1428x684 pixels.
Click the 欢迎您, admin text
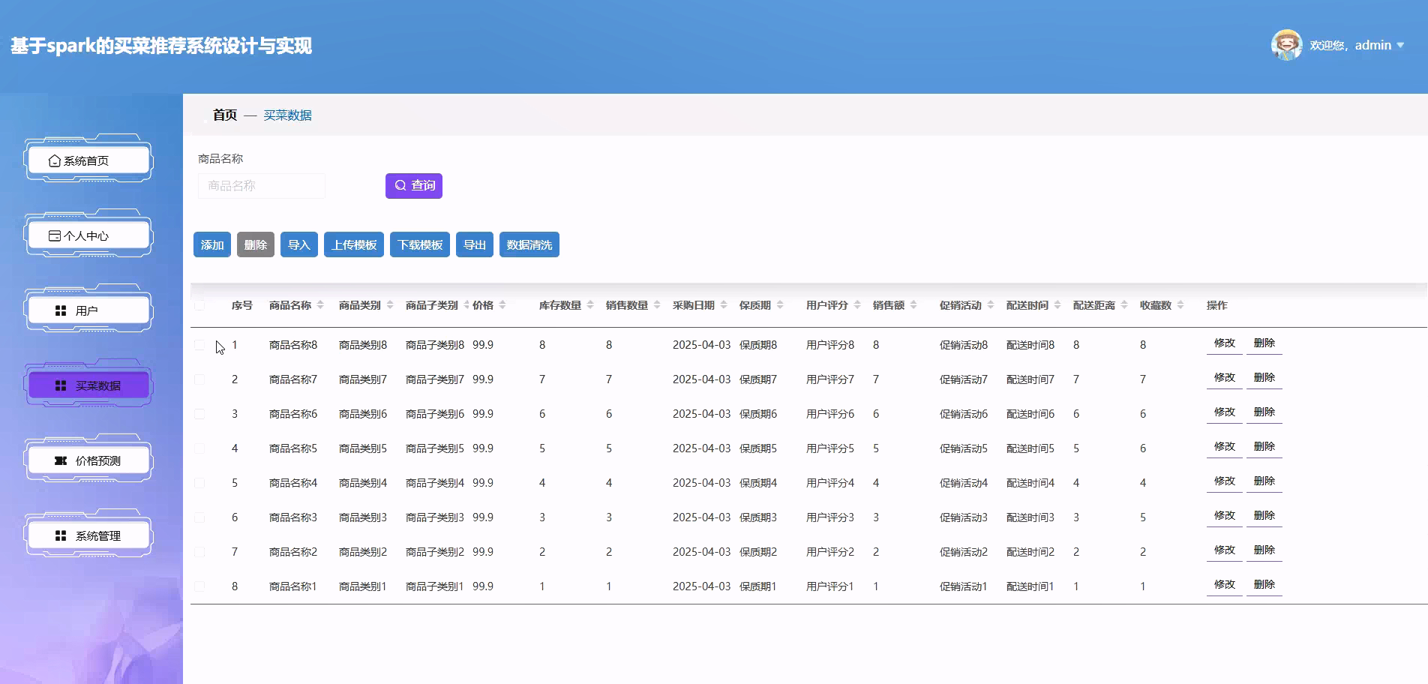tap(1351, 46)
